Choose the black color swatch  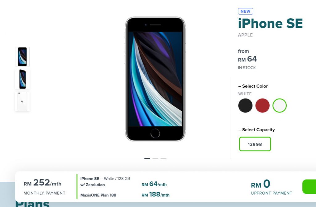coord(245,106)
